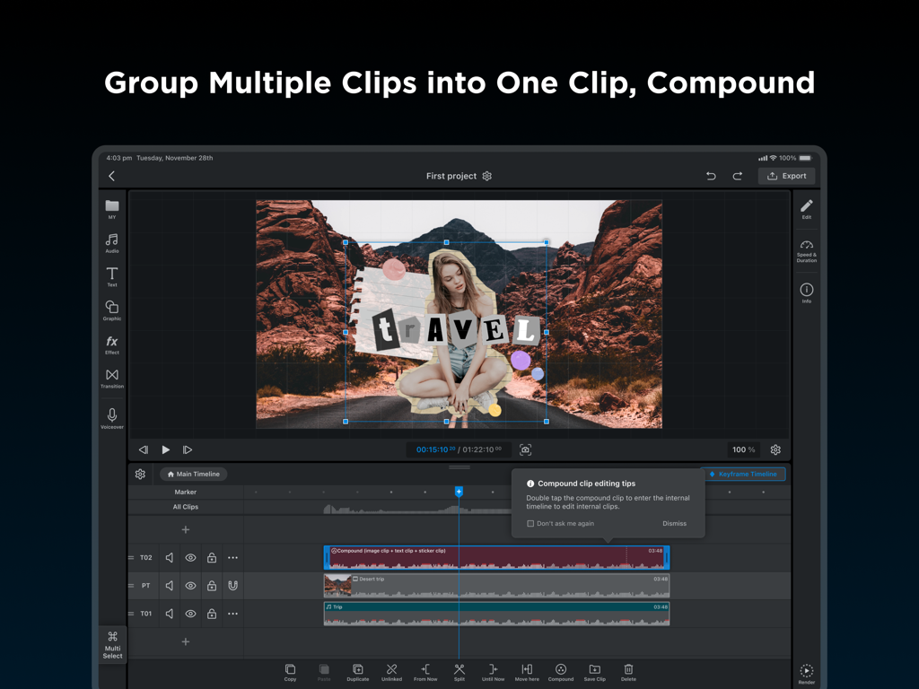Open the playback zoom percentage dropdown
This screenshot has width=919, height=689.
pos(745,449)
